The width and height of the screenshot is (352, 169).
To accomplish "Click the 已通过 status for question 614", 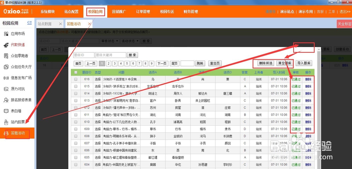I will click(x=296, y=93).
